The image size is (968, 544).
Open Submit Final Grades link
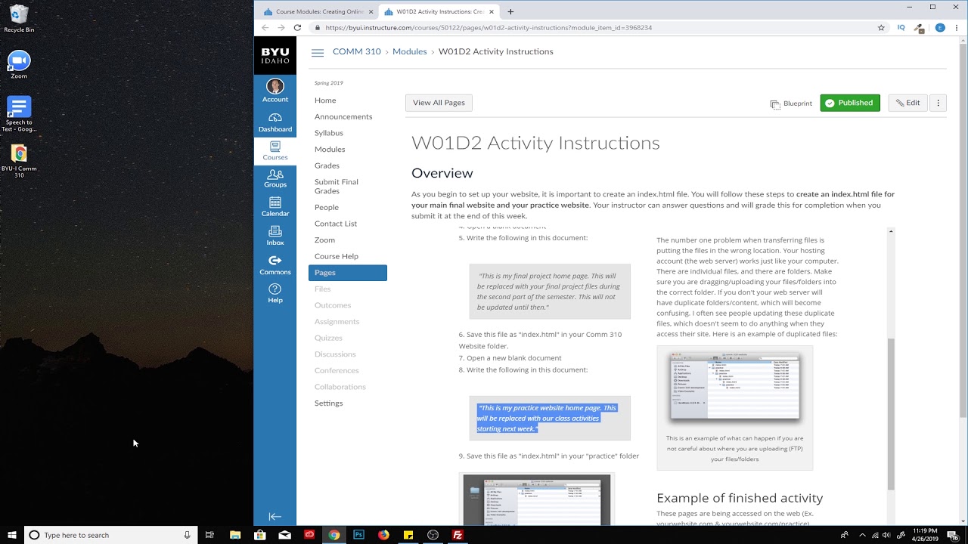click(x=337, y=187)
